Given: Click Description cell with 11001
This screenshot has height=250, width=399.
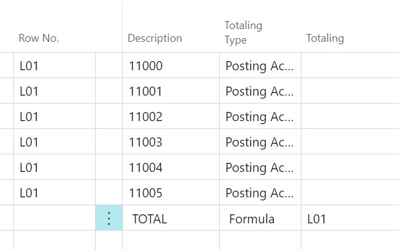Looking at the screenshot, I should (171, 91).
